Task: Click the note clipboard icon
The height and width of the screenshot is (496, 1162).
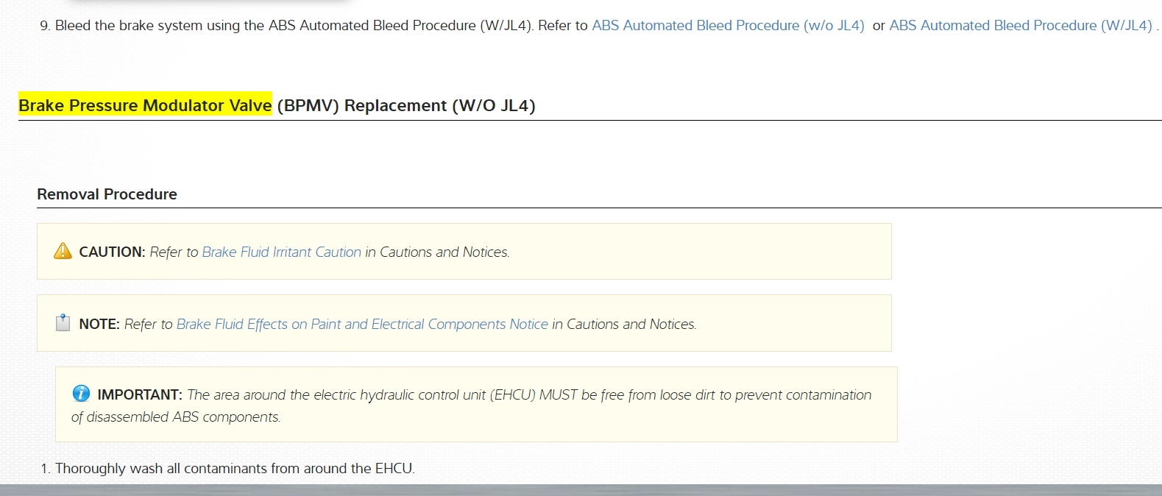Action: pos(63,323)
